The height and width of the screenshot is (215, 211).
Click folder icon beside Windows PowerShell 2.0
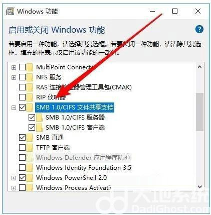point(30,178)
